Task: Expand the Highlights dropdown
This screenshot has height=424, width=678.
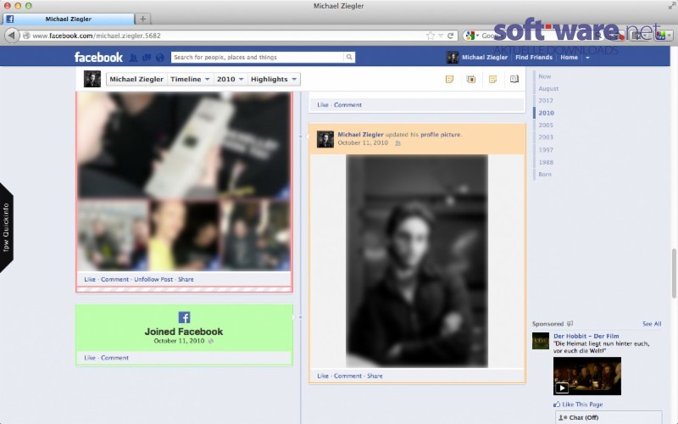Action: click(273, 79)
